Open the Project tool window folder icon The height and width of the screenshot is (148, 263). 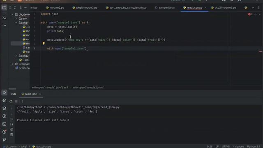click(4, 7)
